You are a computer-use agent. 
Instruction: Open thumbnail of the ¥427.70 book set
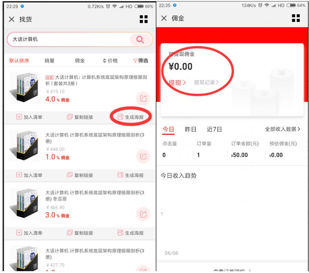coord(25,259)
